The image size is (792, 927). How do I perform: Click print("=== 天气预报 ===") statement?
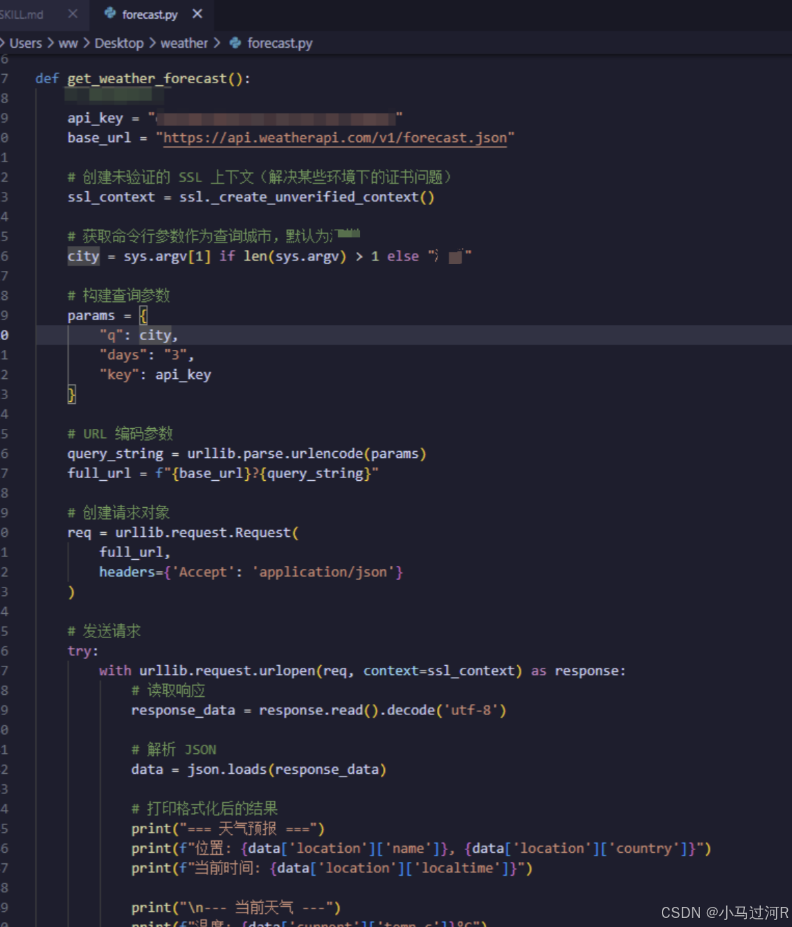(228, 829)
